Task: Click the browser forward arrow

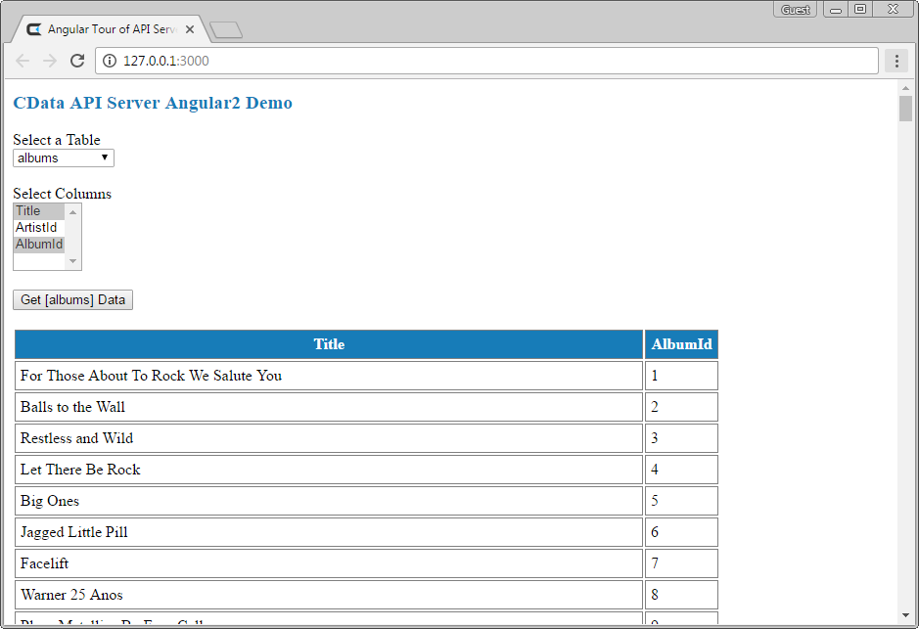Action: [x=50, y=61]
